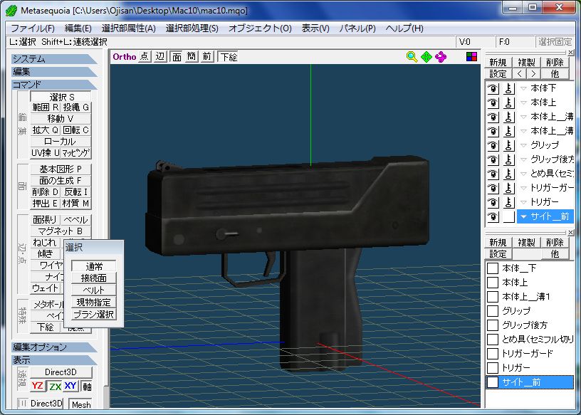581x415 pixels.
Task: Click the empty lock box for サイト__前
Action: [509, 216]
